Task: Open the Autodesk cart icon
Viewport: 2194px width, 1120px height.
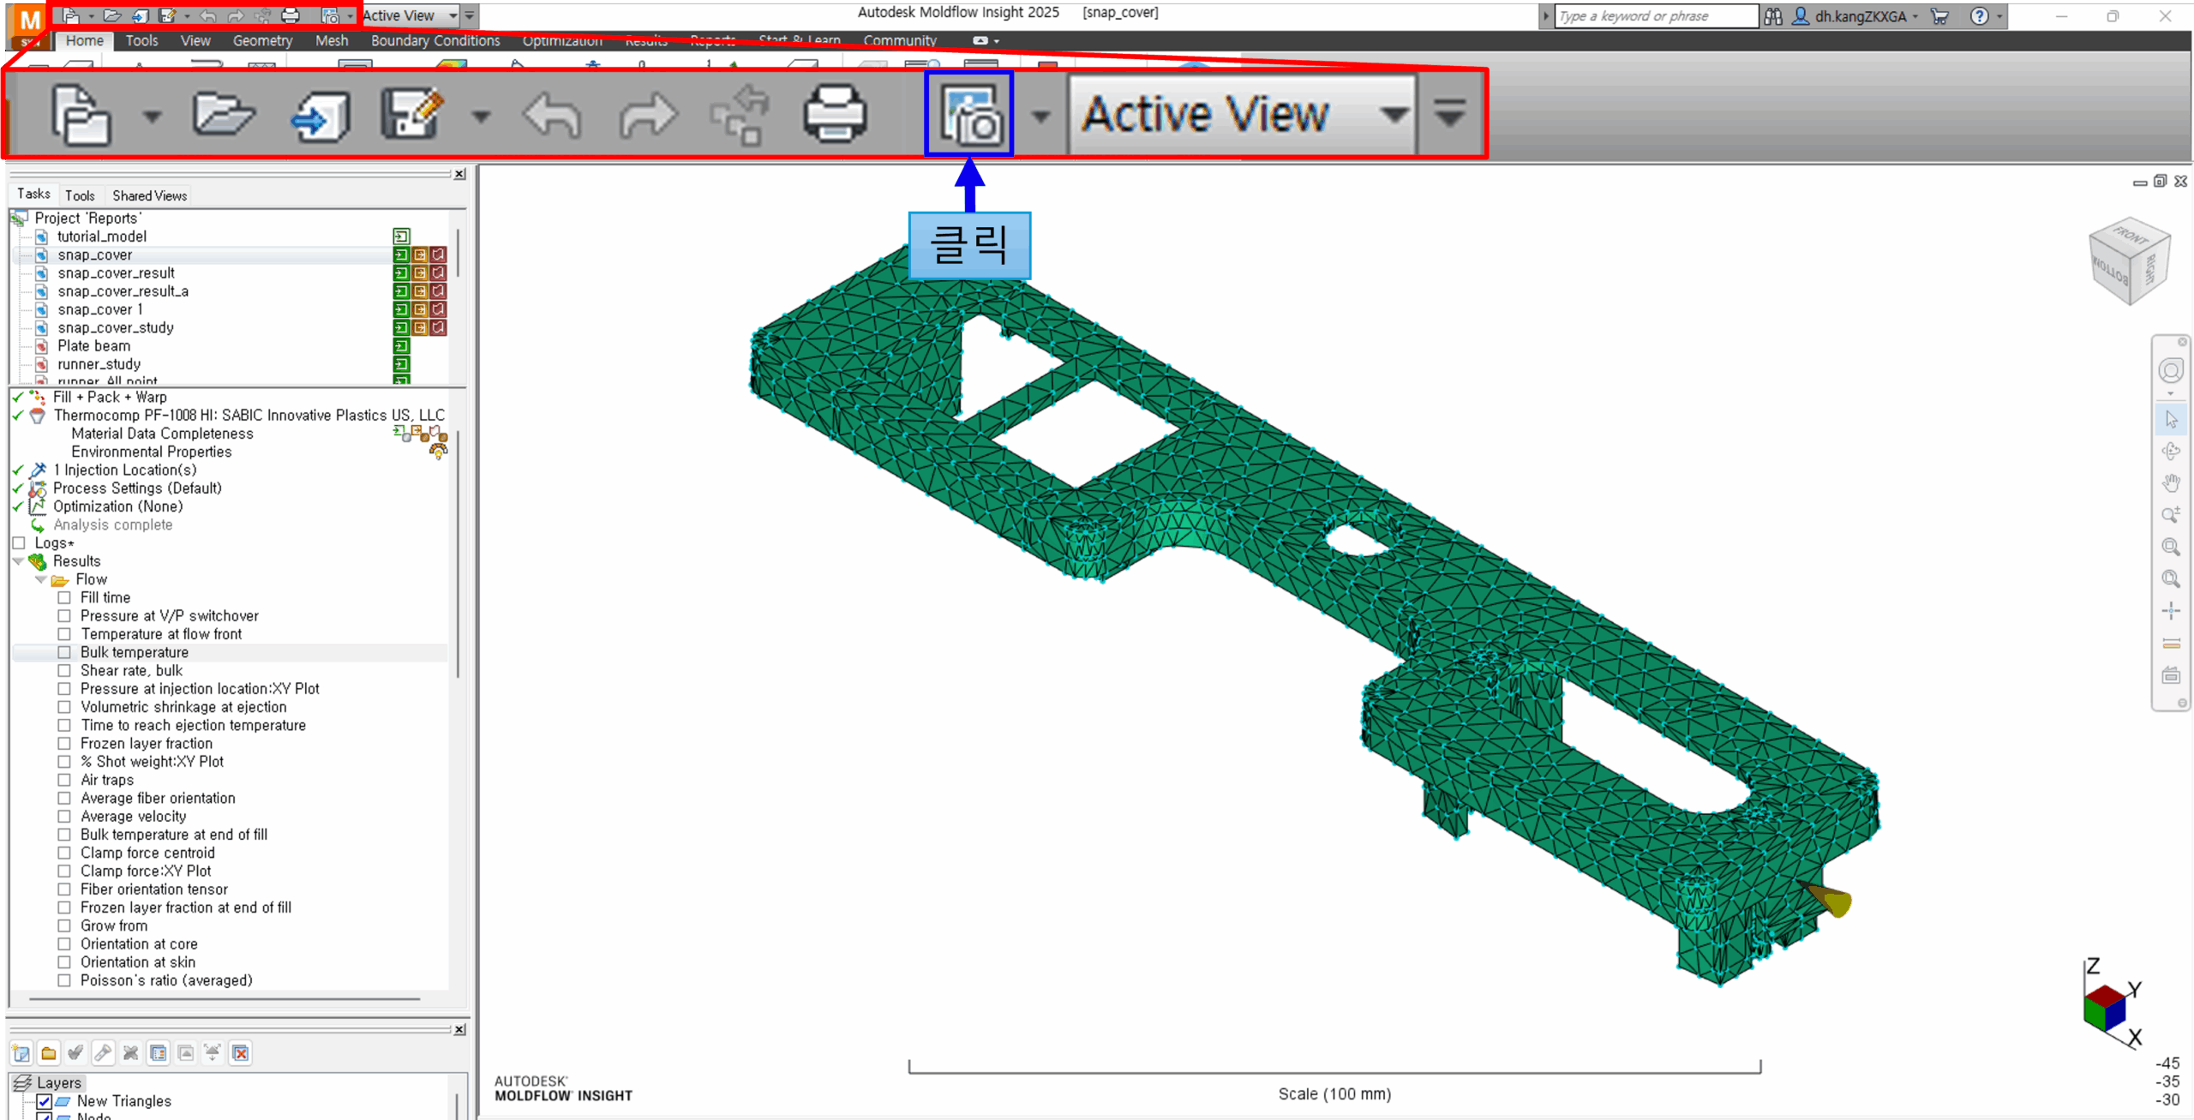Action: [x=1939, y=16]
